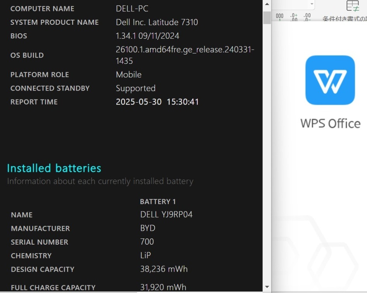367x293 pixels.
Task: Click the 'CHEMISTRY' row label
Action: [x=31, y=255]
